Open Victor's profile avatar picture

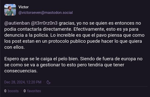click(x=10, y=10)
